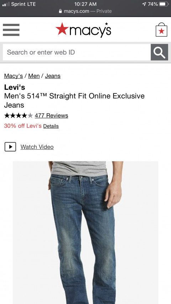Open the Men breadcrumb link
Viewport: 171px width, 304px height.
point(34,76)
